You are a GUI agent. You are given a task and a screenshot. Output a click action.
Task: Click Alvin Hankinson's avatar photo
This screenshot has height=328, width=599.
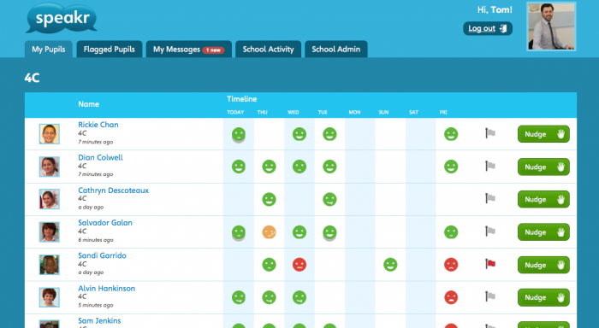click(50, 297)
